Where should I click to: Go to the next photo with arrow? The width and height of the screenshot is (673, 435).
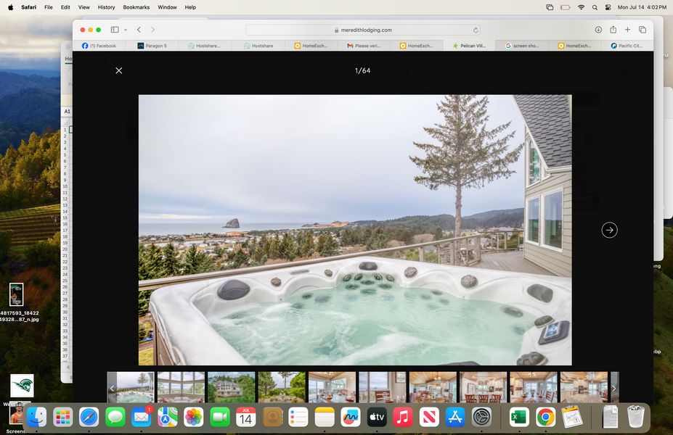click(609, 230)
